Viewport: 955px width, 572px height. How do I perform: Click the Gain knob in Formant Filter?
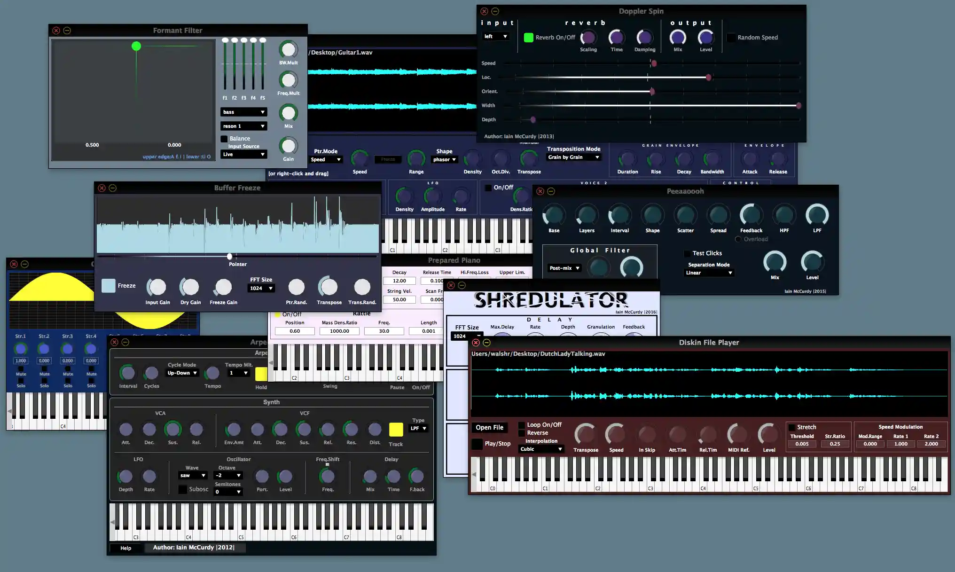pos(288,146)
